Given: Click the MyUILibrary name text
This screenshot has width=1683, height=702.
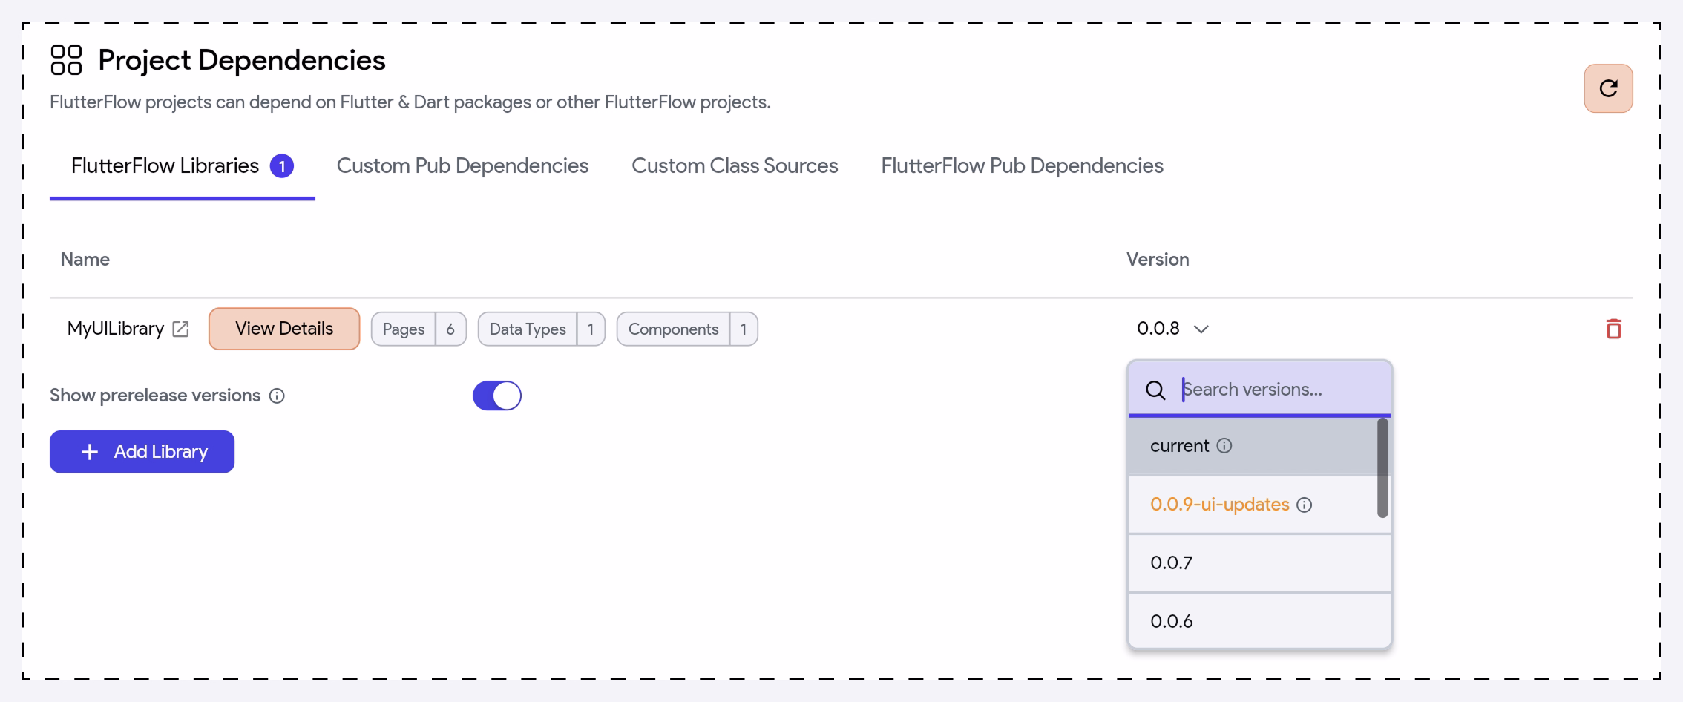Looking at the screenshot, I should (115, 329).
